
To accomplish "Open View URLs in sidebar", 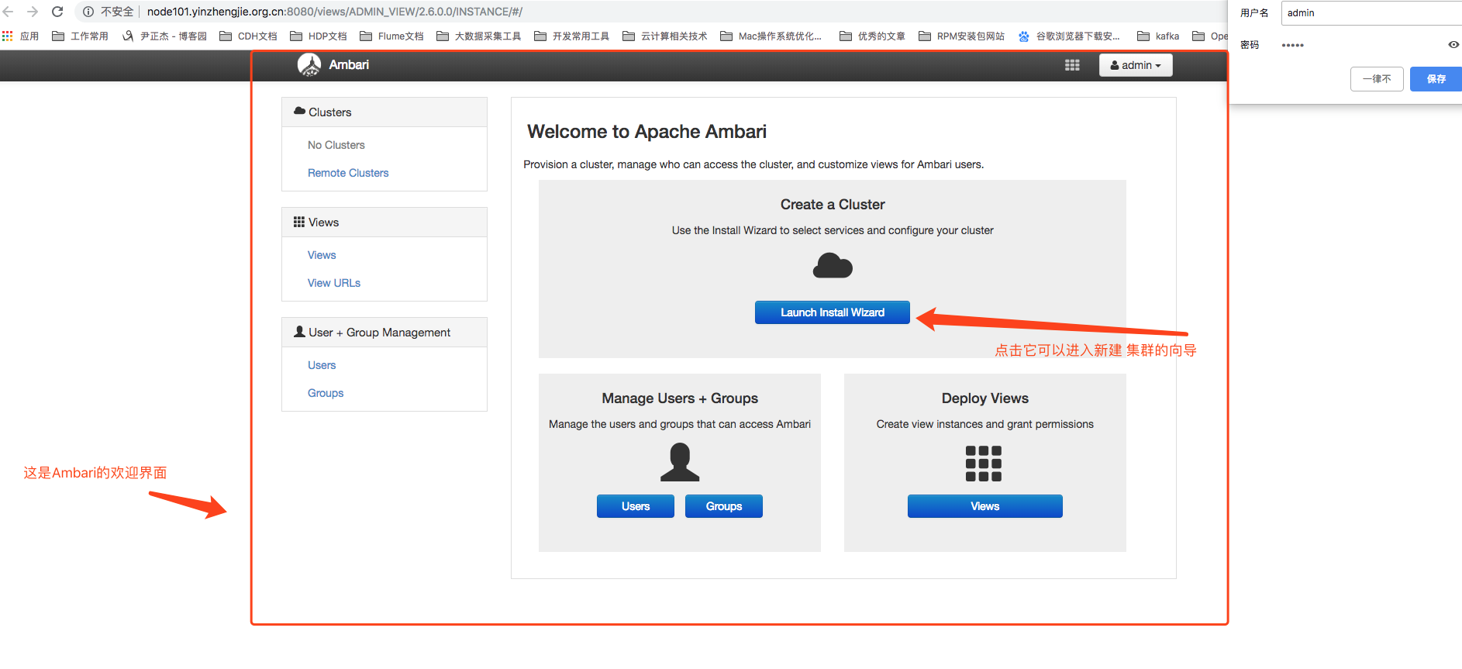I will coord(334,283).
